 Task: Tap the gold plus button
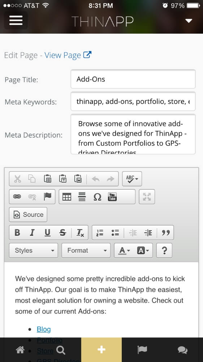[101, 350]
